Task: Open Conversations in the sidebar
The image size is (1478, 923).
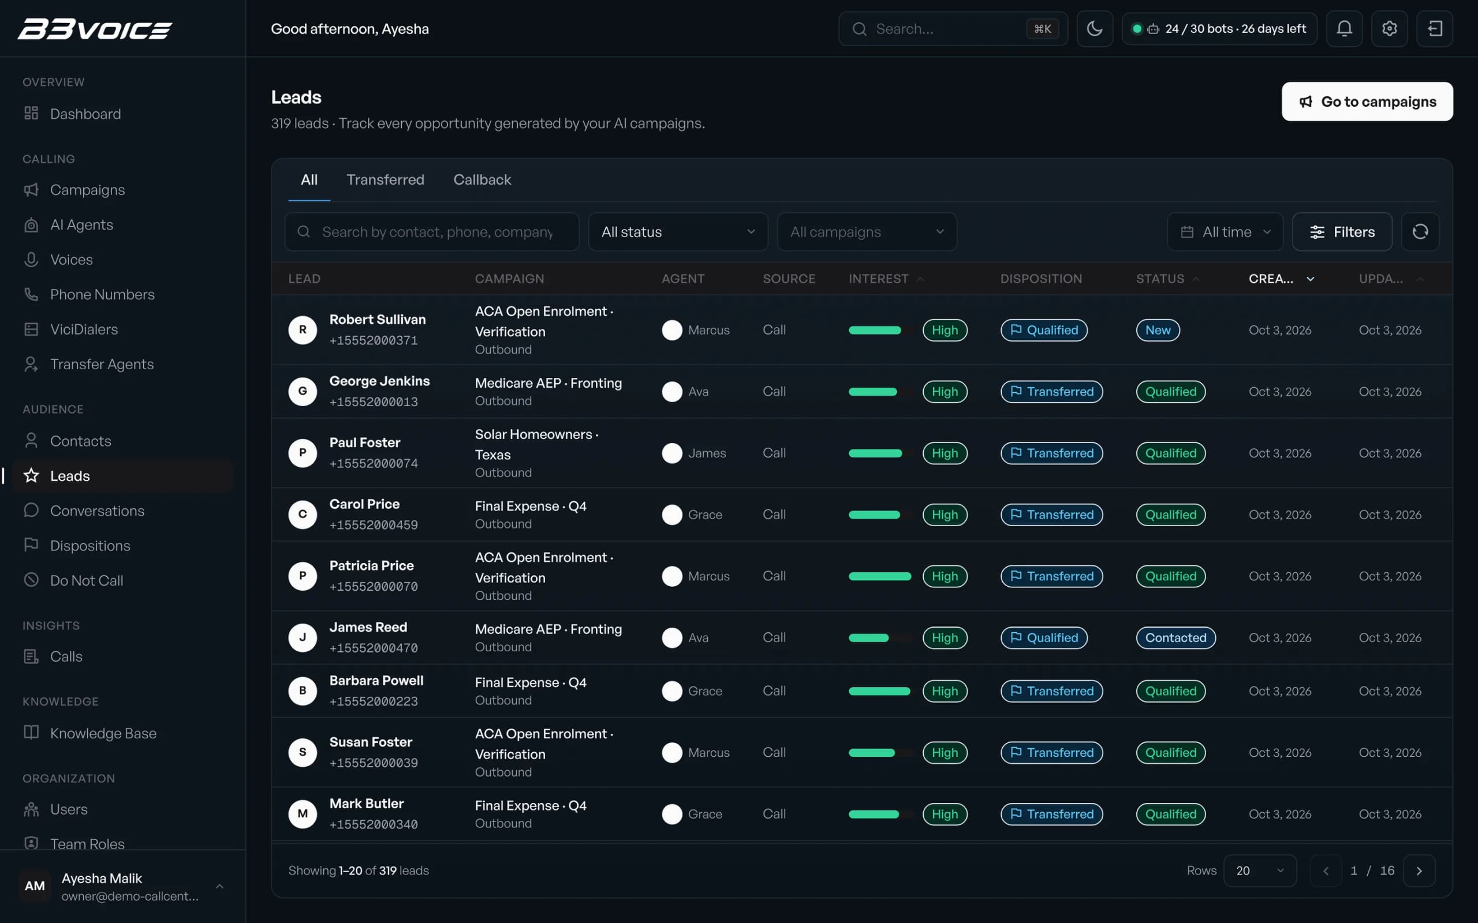Action: click(x=122, y=511)
